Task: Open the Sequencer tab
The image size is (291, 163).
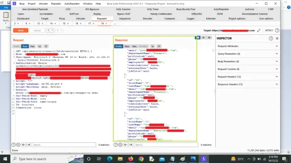Action: (125, 19)
